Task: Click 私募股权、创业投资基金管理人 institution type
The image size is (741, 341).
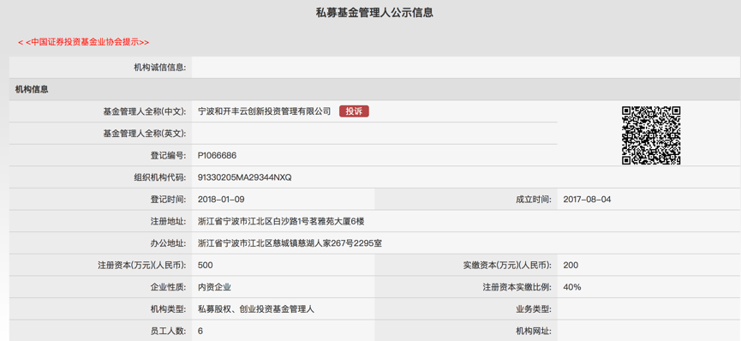Action: pyautogui.click(x=257, y=309)
